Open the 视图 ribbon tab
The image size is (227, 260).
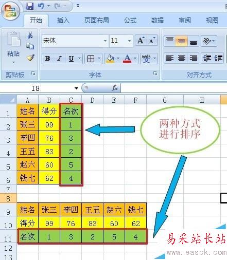212,21
